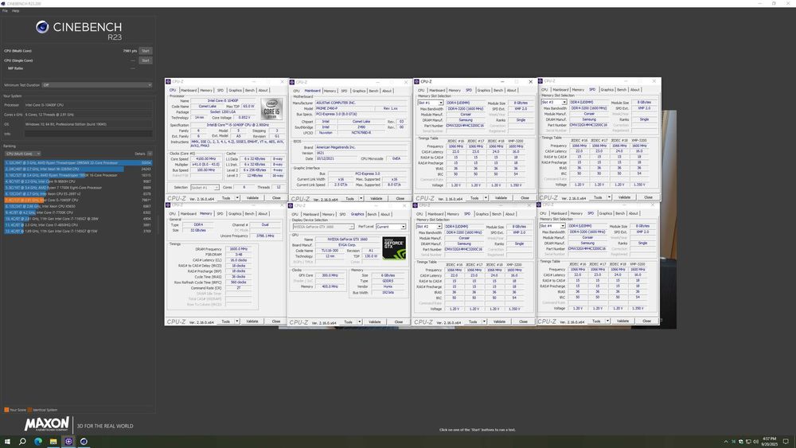Click the Cinebench R23 logo
The image size is (796, 448).
[x=79, y=29]
